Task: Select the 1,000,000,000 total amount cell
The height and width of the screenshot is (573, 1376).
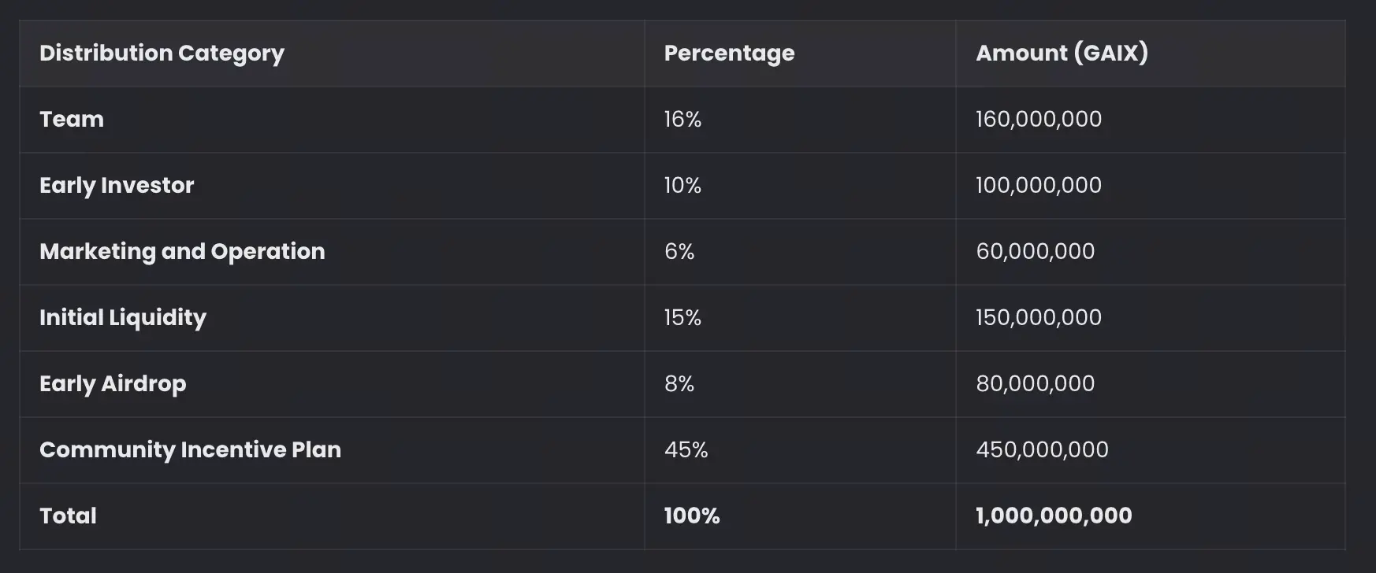Action: click(1054, 516)
